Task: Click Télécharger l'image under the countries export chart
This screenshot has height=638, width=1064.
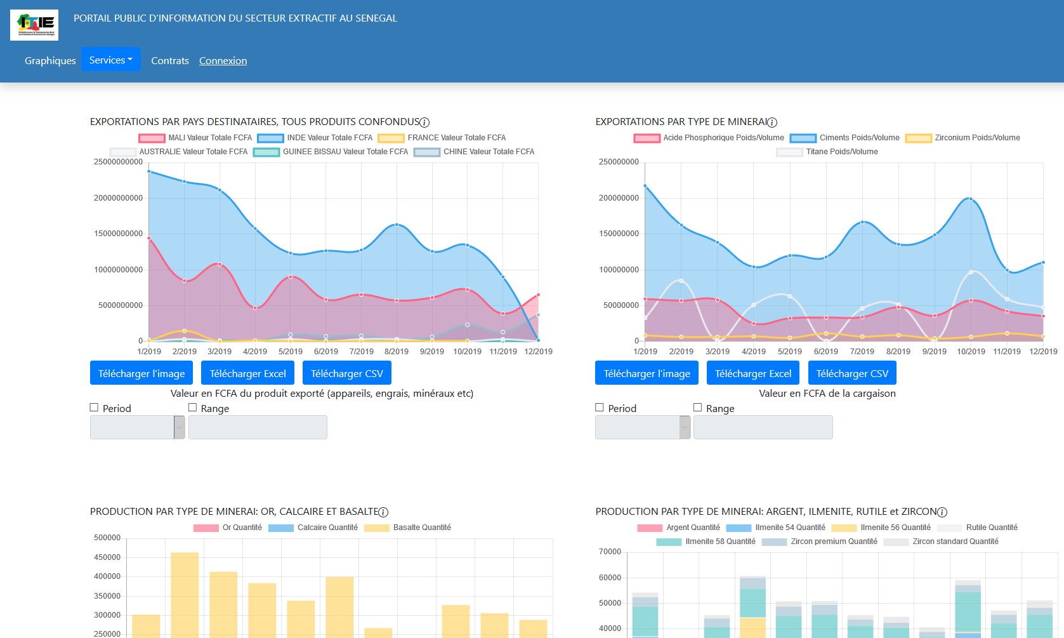Action: [141, 373]
